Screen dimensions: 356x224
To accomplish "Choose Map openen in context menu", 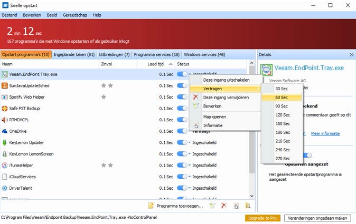I will [x=226, y=117].
